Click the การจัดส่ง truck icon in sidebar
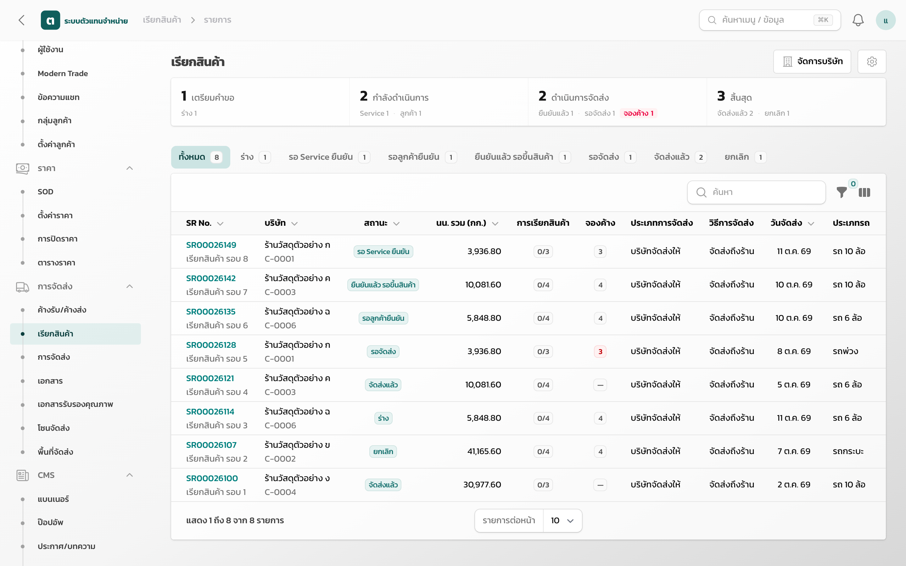906x566 pixels. point(22,287)
